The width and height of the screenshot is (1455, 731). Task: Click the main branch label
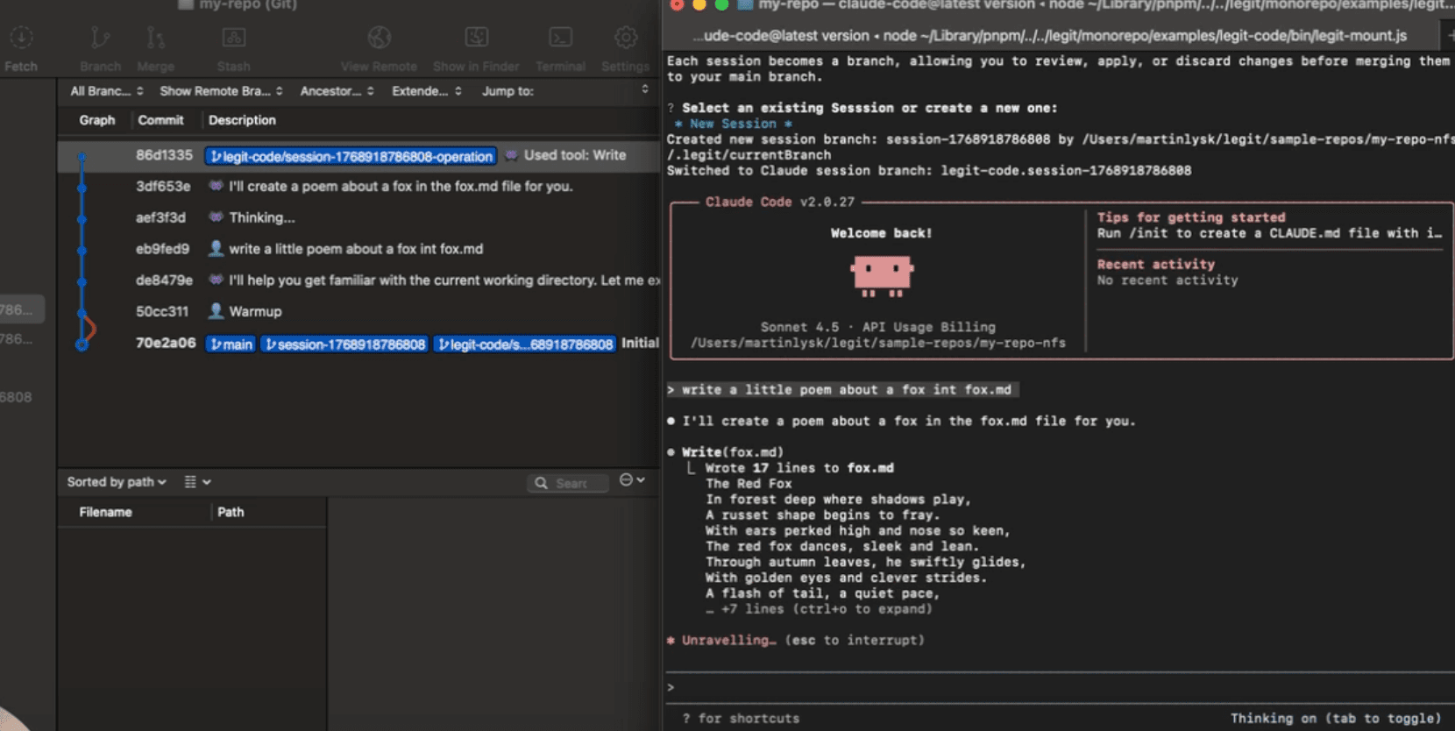click(x=231, y=344)
